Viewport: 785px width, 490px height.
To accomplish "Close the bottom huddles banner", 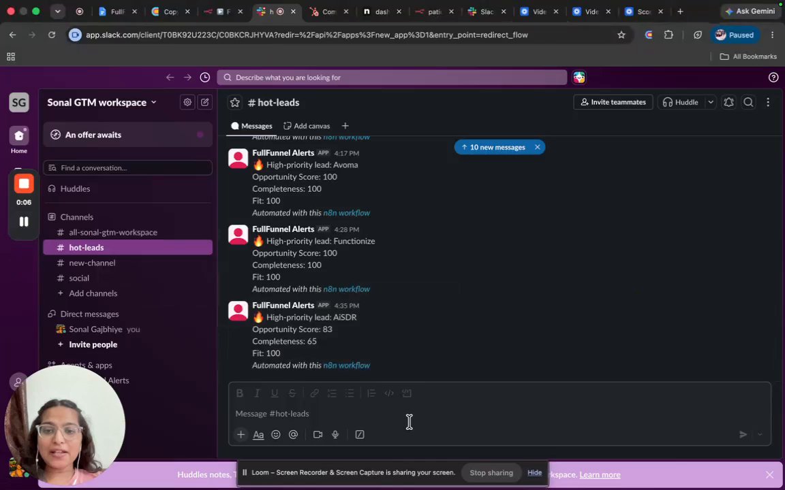I will [x=769, y=475].
